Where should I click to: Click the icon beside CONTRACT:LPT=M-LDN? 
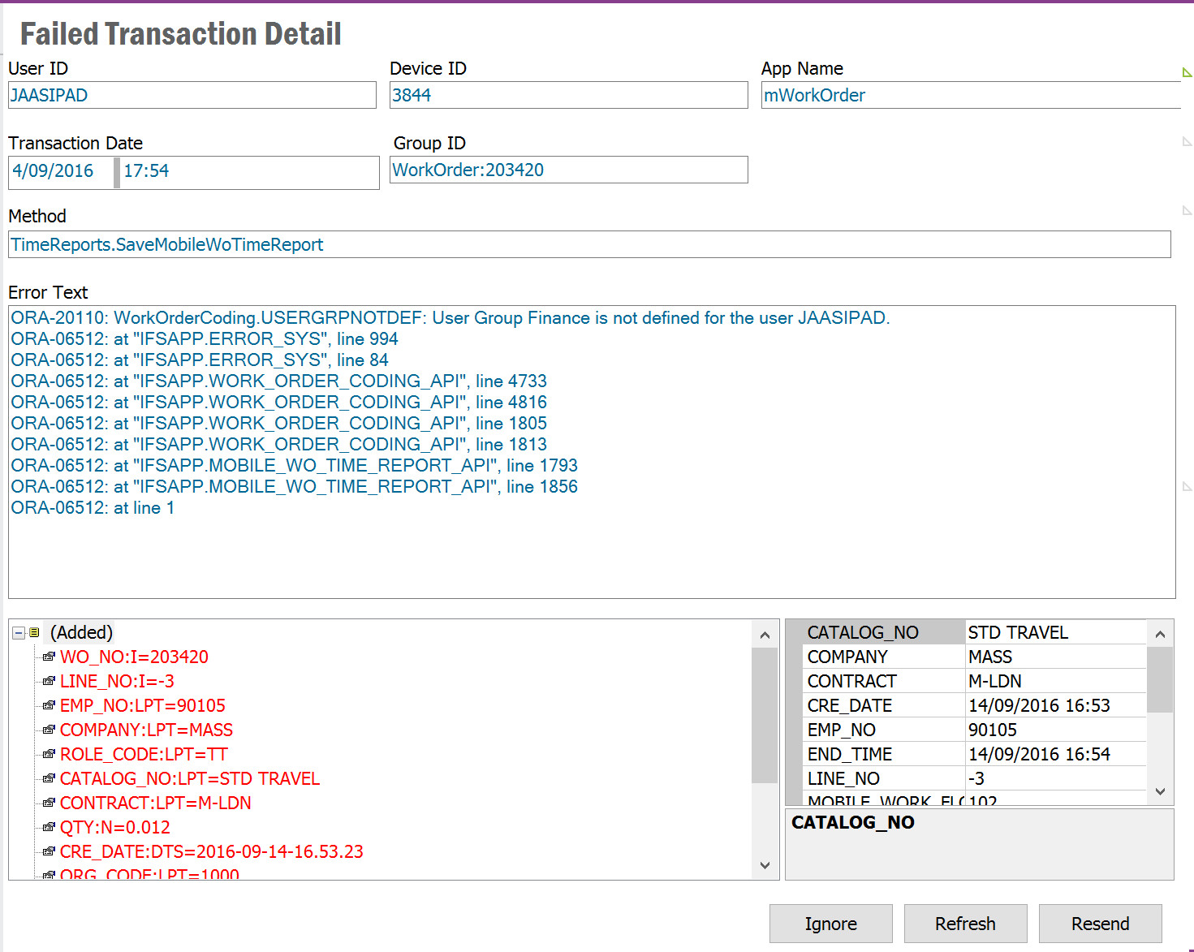click(x=49, y=803)
